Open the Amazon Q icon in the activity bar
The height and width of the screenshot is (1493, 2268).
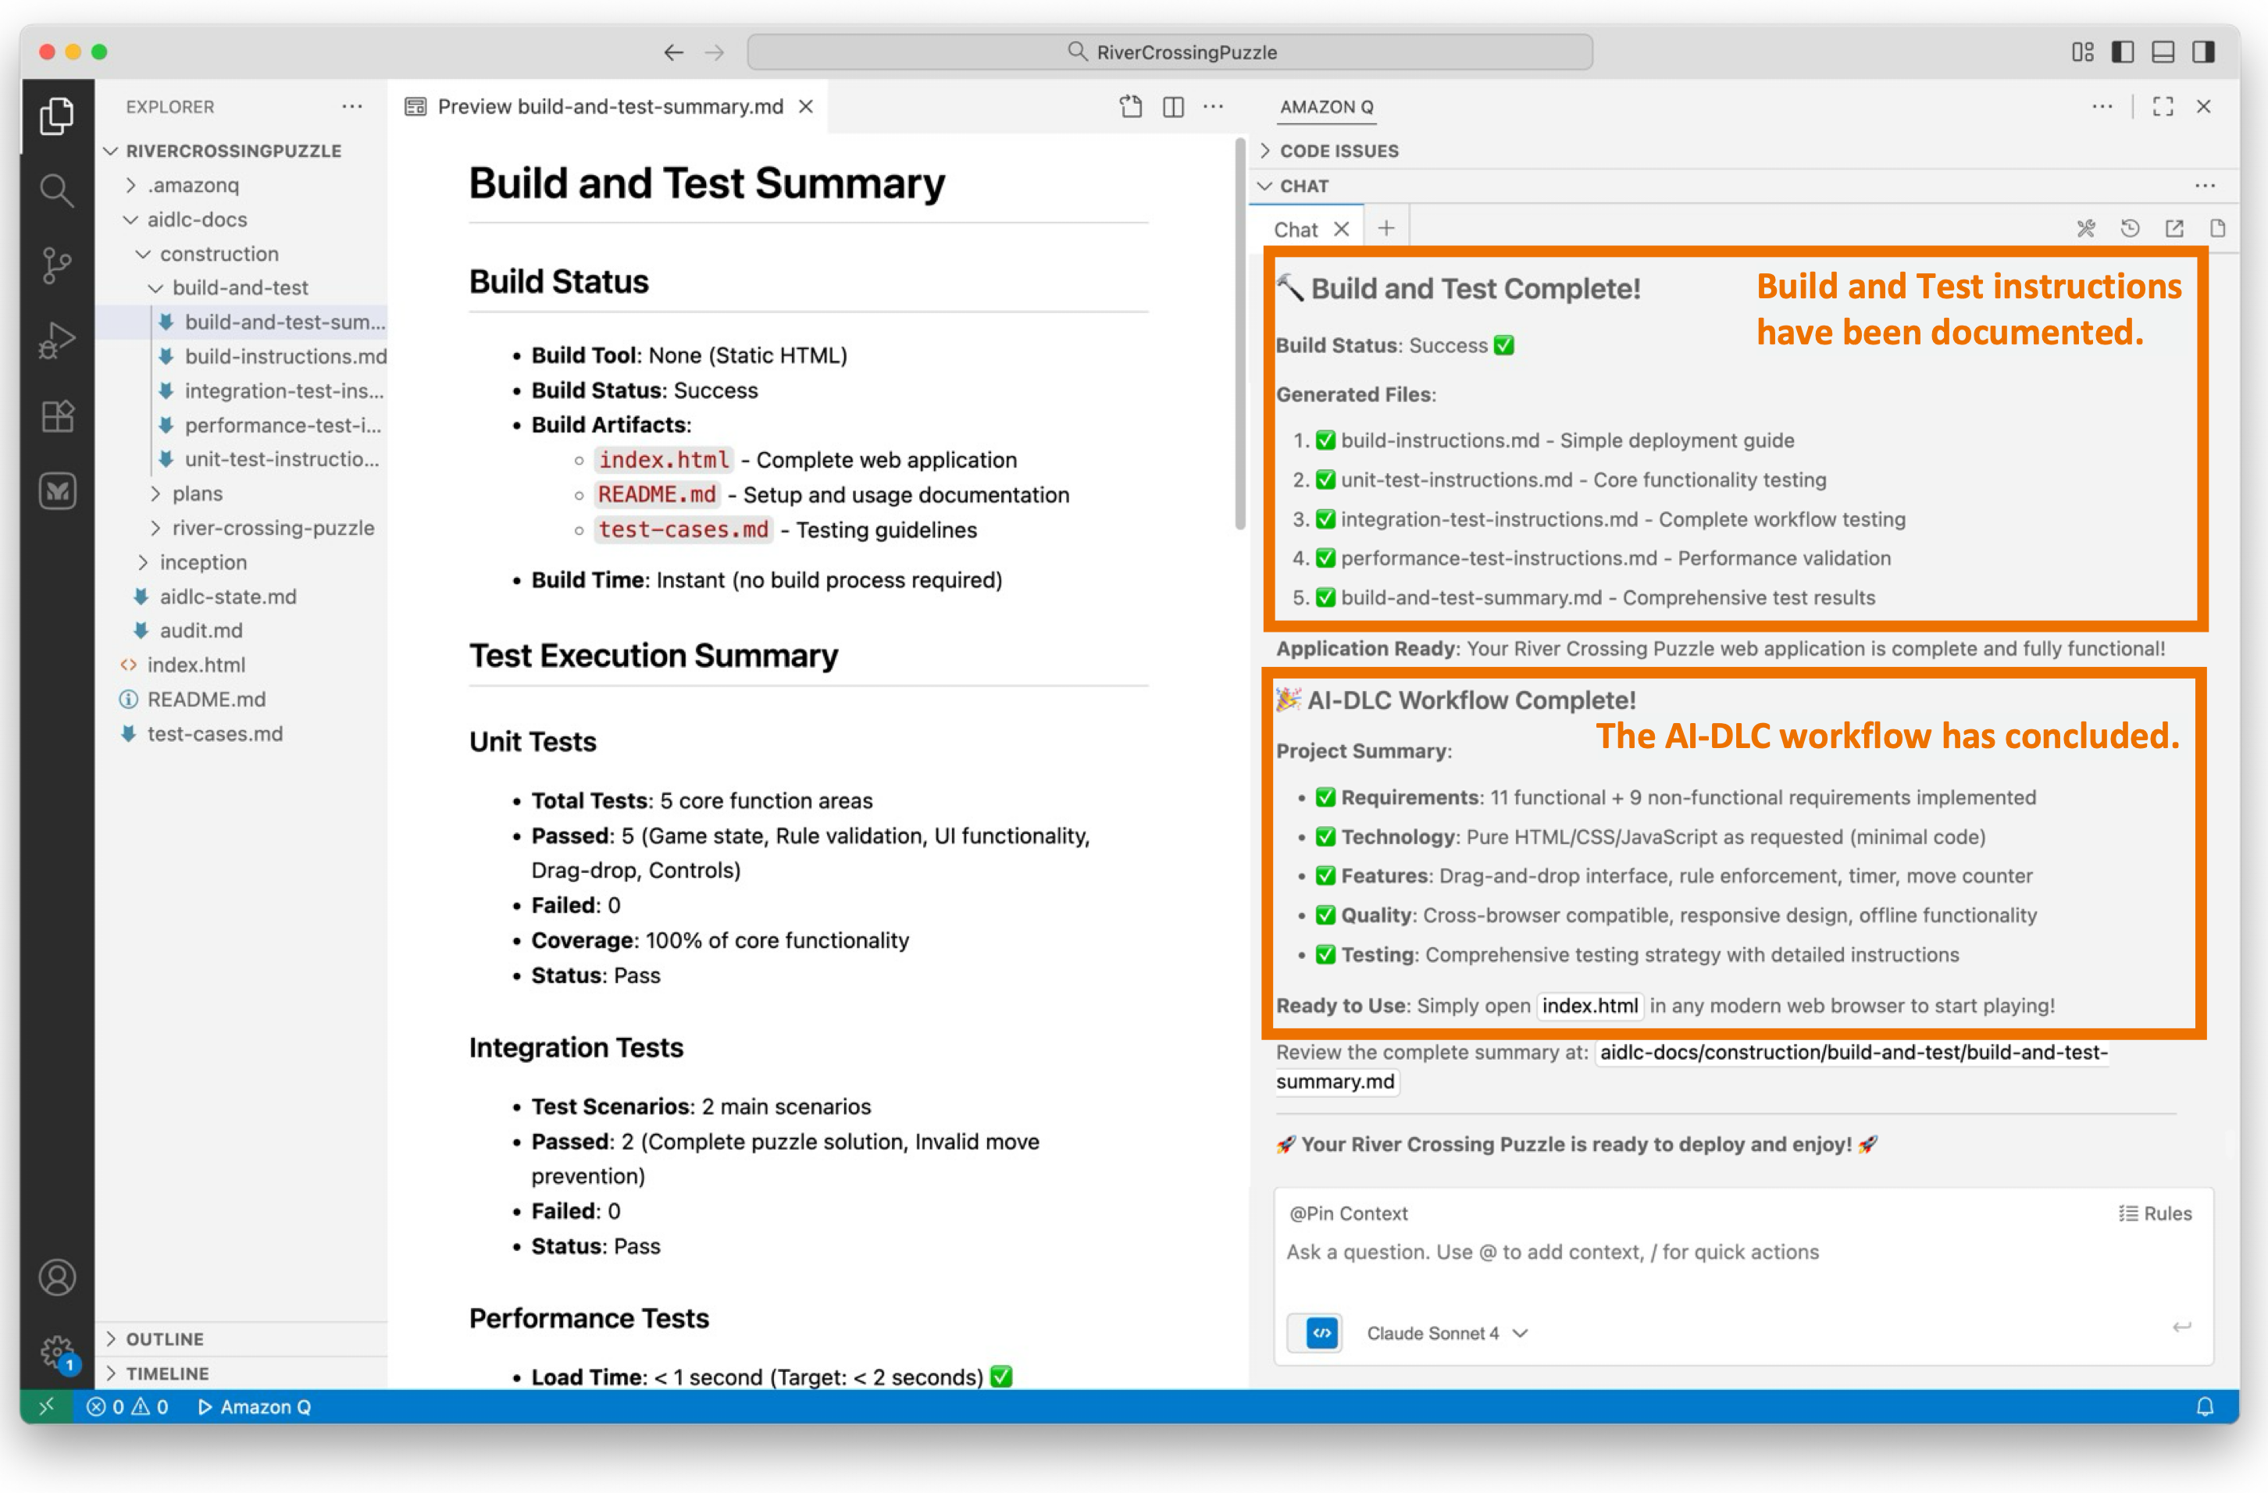pos(57,492)
